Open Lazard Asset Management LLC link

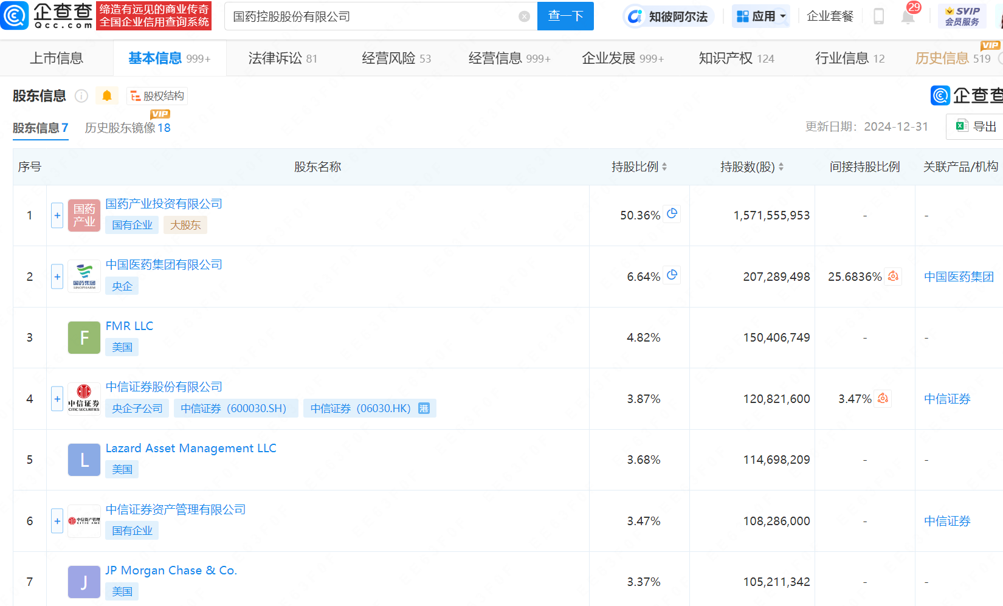191,448
